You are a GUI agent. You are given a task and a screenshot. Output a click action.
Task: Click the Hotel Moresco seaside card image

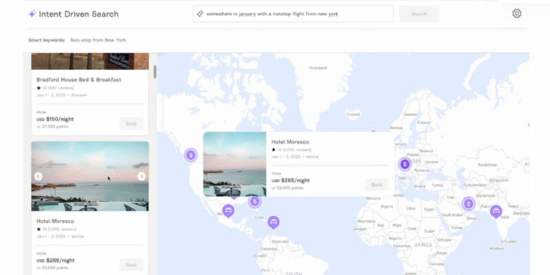tap(90, 176)
